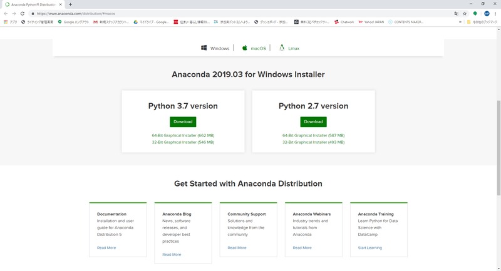501x271 pixels.
Task: Select the Anaconda Python/R Distribution tab
Action: coord(33,4)
